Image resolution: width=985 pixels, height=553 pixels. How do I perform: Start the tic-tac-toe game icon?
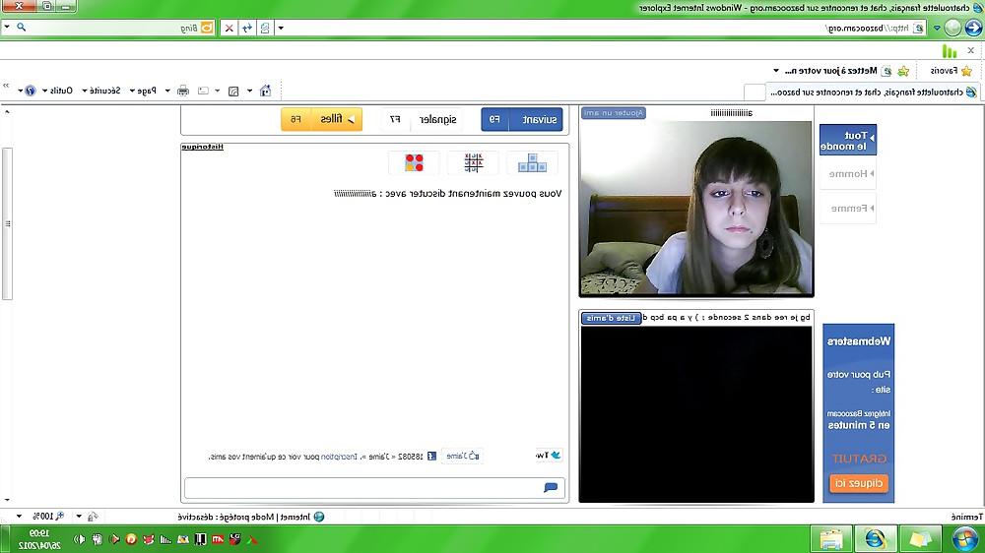473,163
